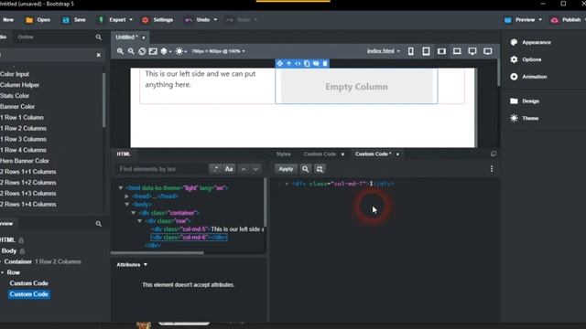
Task: Click the search icon in code editor
Action: 305,169
